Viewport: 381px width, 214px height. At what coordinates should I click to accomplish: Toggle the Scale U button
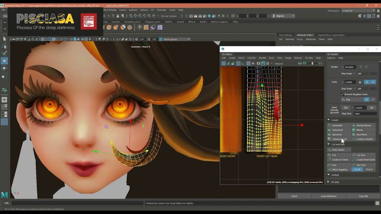[x=367, y=82]
